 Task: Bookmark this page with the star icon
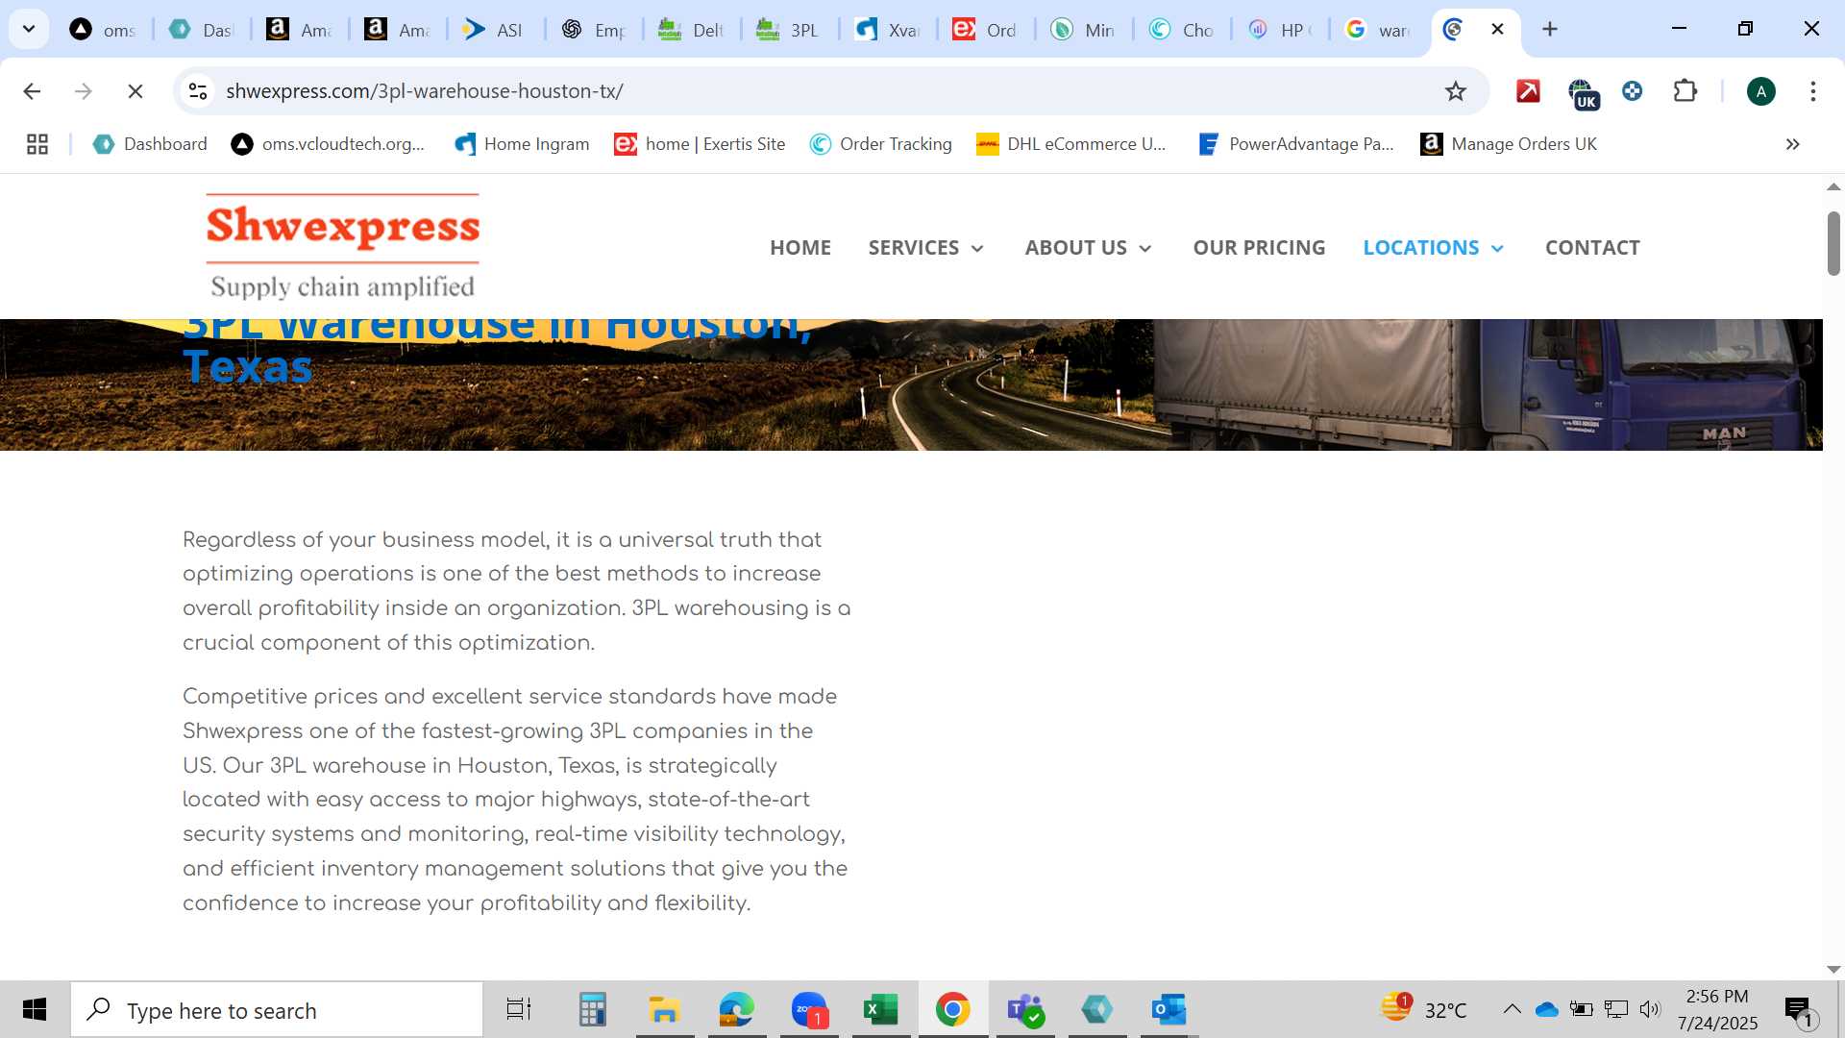(x=1456, y=91)
